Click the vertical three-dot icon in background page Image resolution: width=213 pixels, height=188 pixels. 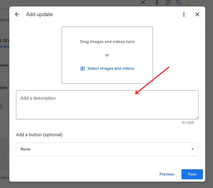point(1,107)
